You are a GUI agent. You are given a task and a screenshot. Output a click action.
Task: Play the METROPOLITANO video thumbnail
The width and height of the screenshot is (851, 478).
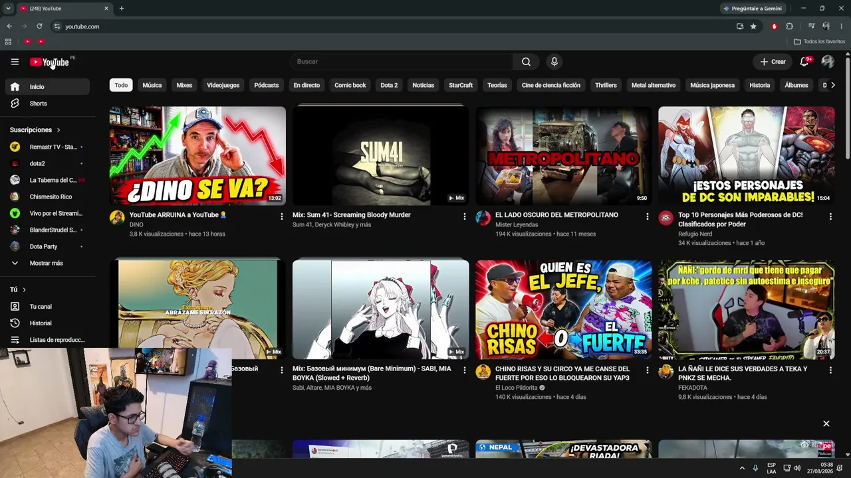(x=564, y=156)
